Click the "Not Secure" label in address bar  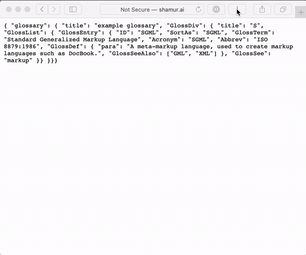[x=135, y=10]
